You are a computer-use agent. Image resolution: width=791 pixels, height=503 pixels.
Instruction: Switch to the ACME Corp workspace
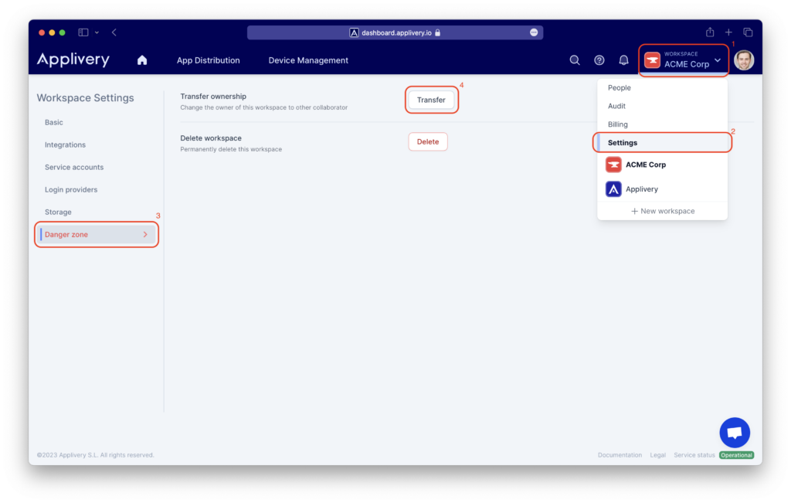662,165
